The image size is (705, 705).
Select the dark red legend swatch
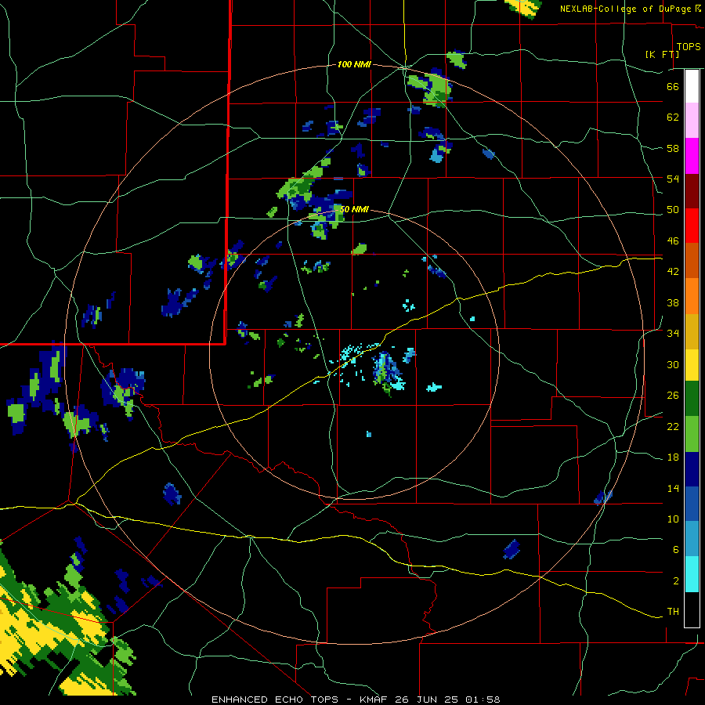[692, 191]
